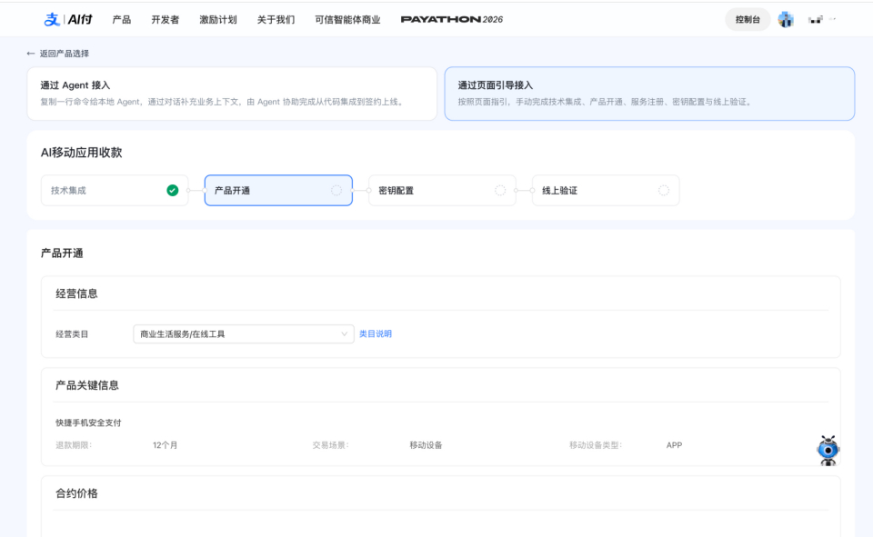This screenshot has height=537, width=873.
Task: Open the 产品 menu
Action: [121, 19]
